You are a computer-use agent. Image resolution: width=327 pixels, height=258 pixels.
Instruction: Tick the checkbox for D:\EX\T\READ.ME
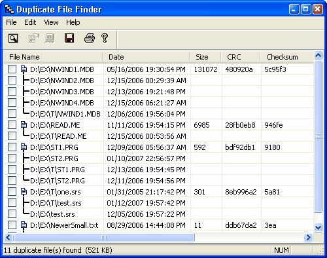pos(12,136)
